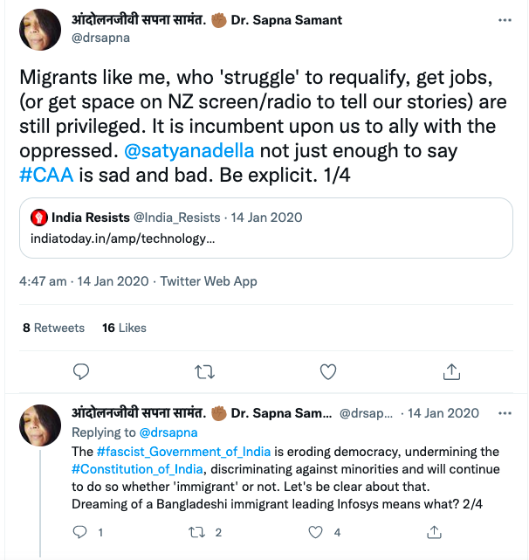Retweet the 2/4 reply tweet
The image size is (529, 560).
(198, 532)
